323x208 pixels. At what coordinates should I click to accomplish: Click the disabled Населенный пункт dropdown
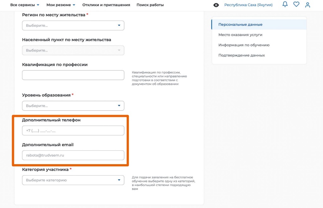(x=73, y=50)
